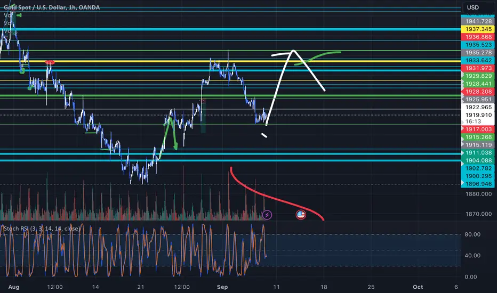Open the USD currency selector
The height and width of the screenshot is (293, 497).
(x=478, y=7)
